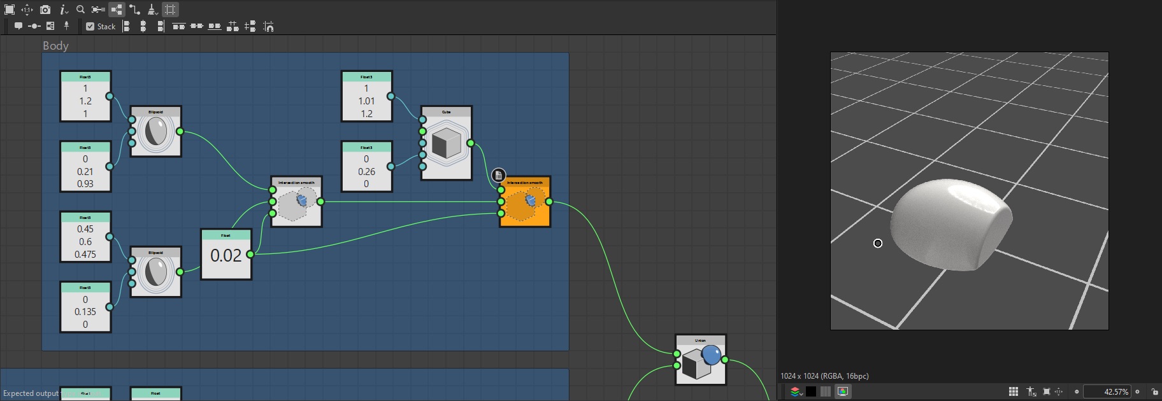
Task: Select the Float node showing 0.02
Action: coord(226,255)
